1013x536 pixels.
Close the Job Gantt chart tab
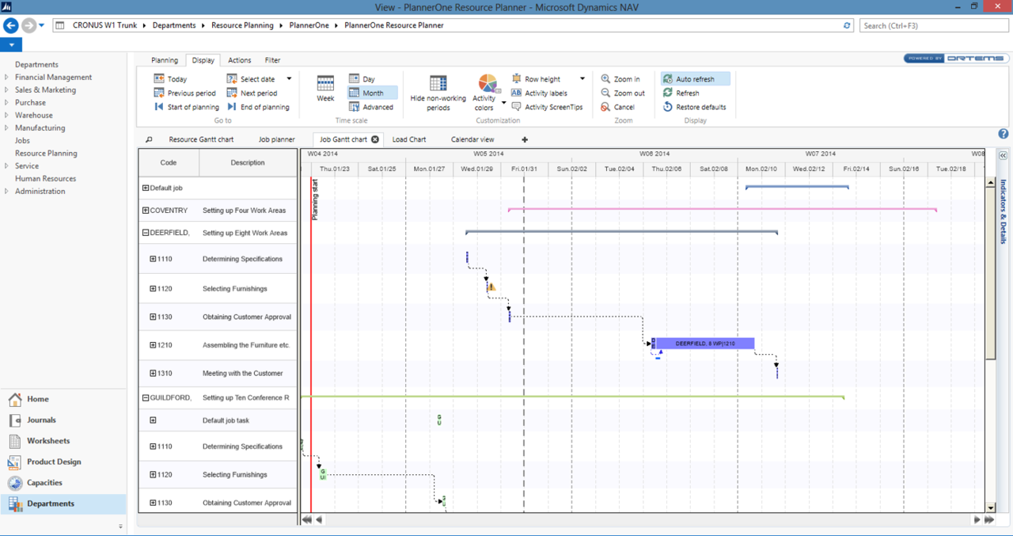[375, 139]
